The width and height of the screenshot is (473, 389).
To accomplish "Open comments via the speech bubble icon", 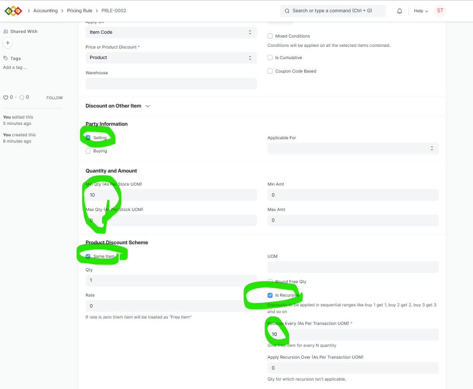I will [22, 97].
